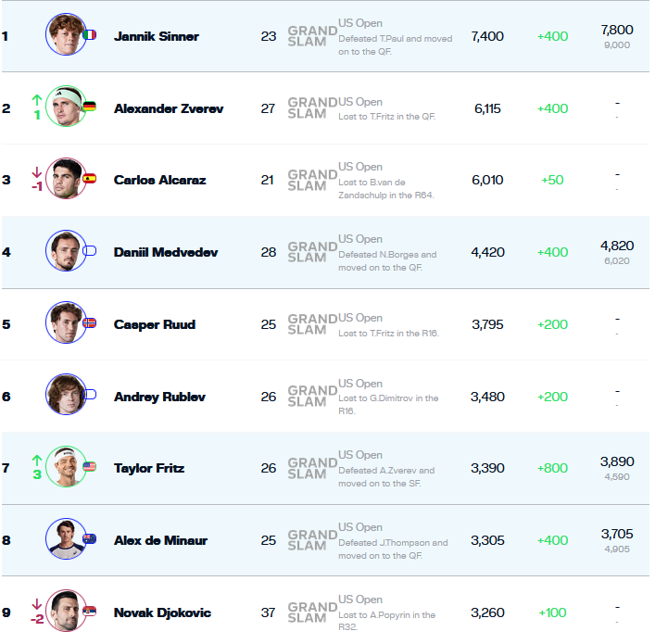Image resolution: width=655 pixels, height=644 pixels.
Task: Click the Spanish flag next to Alcaraz
Action: point(89,179)
